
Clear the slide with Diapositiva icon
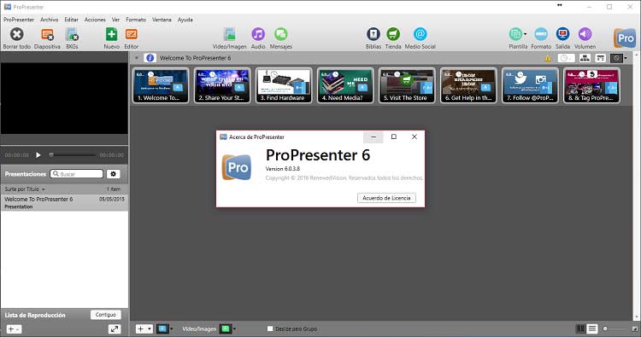coord(47,34)
